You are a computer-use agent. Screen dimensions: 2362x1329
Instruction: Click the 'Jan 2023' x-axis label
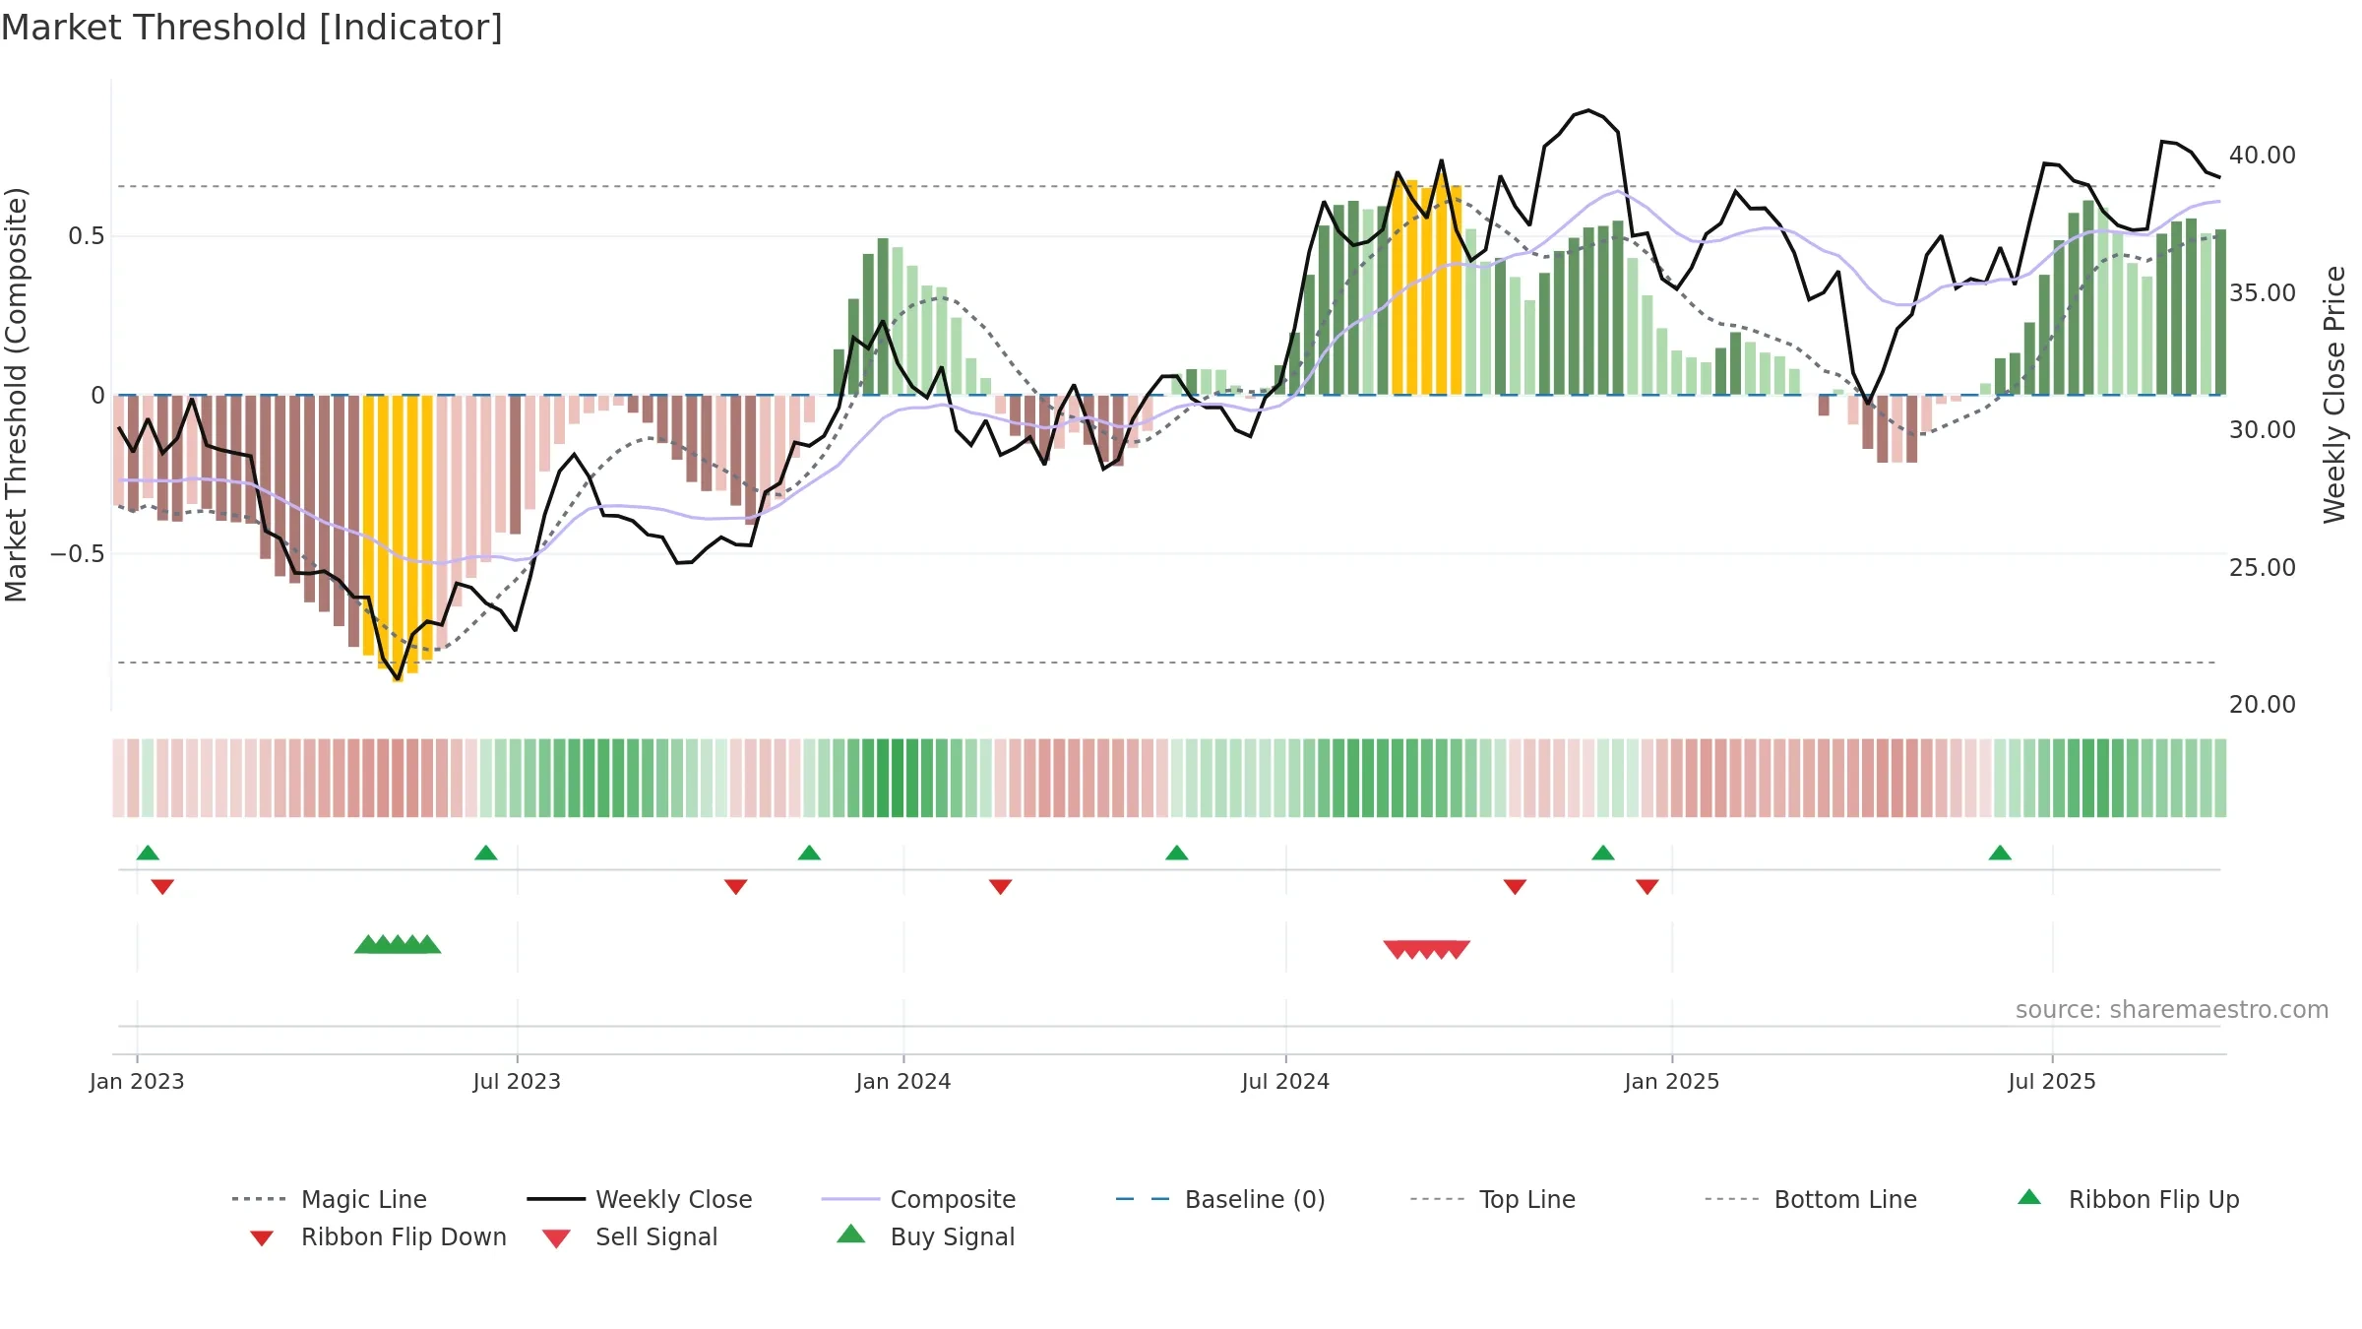pyautogui.click(x=137, y=1081)
